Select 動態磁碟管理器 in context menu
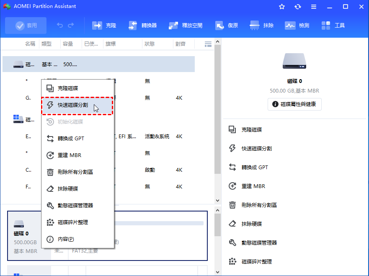 [x=77, y=205]
